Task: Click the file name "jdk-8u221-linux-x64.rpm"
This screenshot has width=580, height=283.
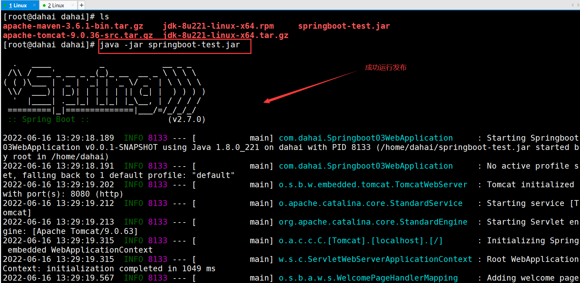Action: pyautogui.click(x=218, y=26)
